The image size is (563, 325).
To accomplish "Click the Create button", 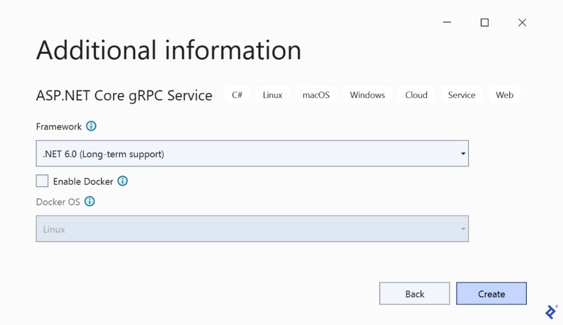I will tap(491, 293).
